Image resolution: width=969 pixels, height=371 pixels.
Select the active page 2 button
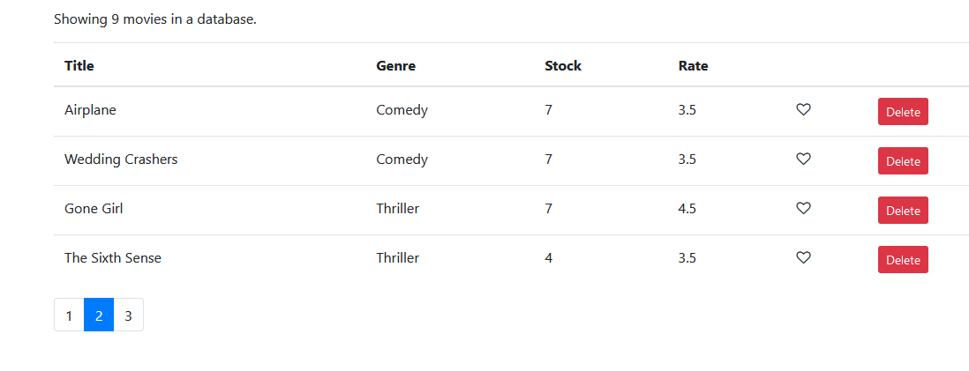(x=99, y=315)
